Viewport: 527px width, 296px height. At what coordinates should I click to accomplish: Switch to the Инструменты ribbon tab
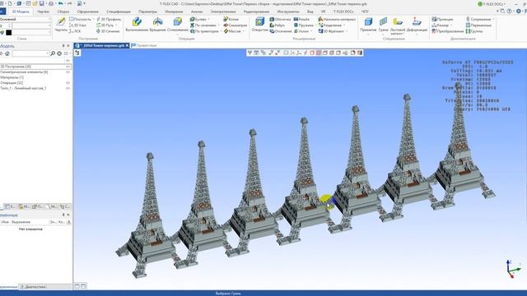(x=288, y=12)
